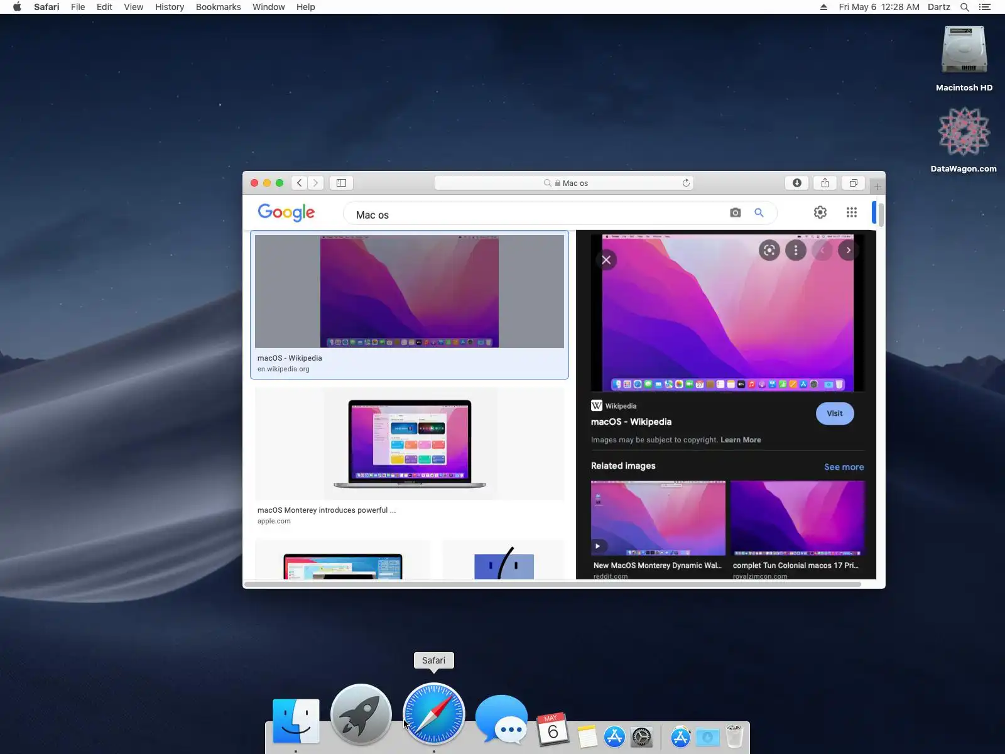The image size is (1005, 754).
Task: Close the image preview panel
Action: [606, 260]
